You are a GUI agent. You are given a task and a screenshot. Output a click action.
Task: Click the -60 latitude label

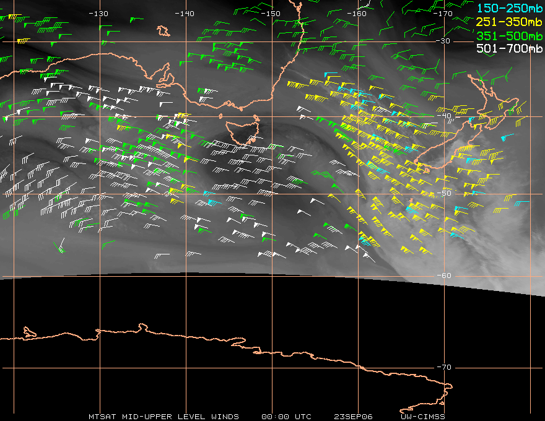(x=444, y=276)
